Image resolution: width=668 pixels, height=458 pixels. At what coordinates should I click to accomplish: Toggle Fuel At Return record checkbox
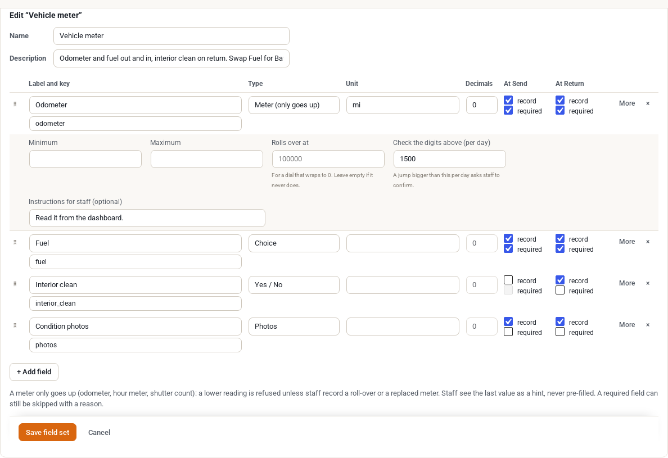[x=560, y=238]
